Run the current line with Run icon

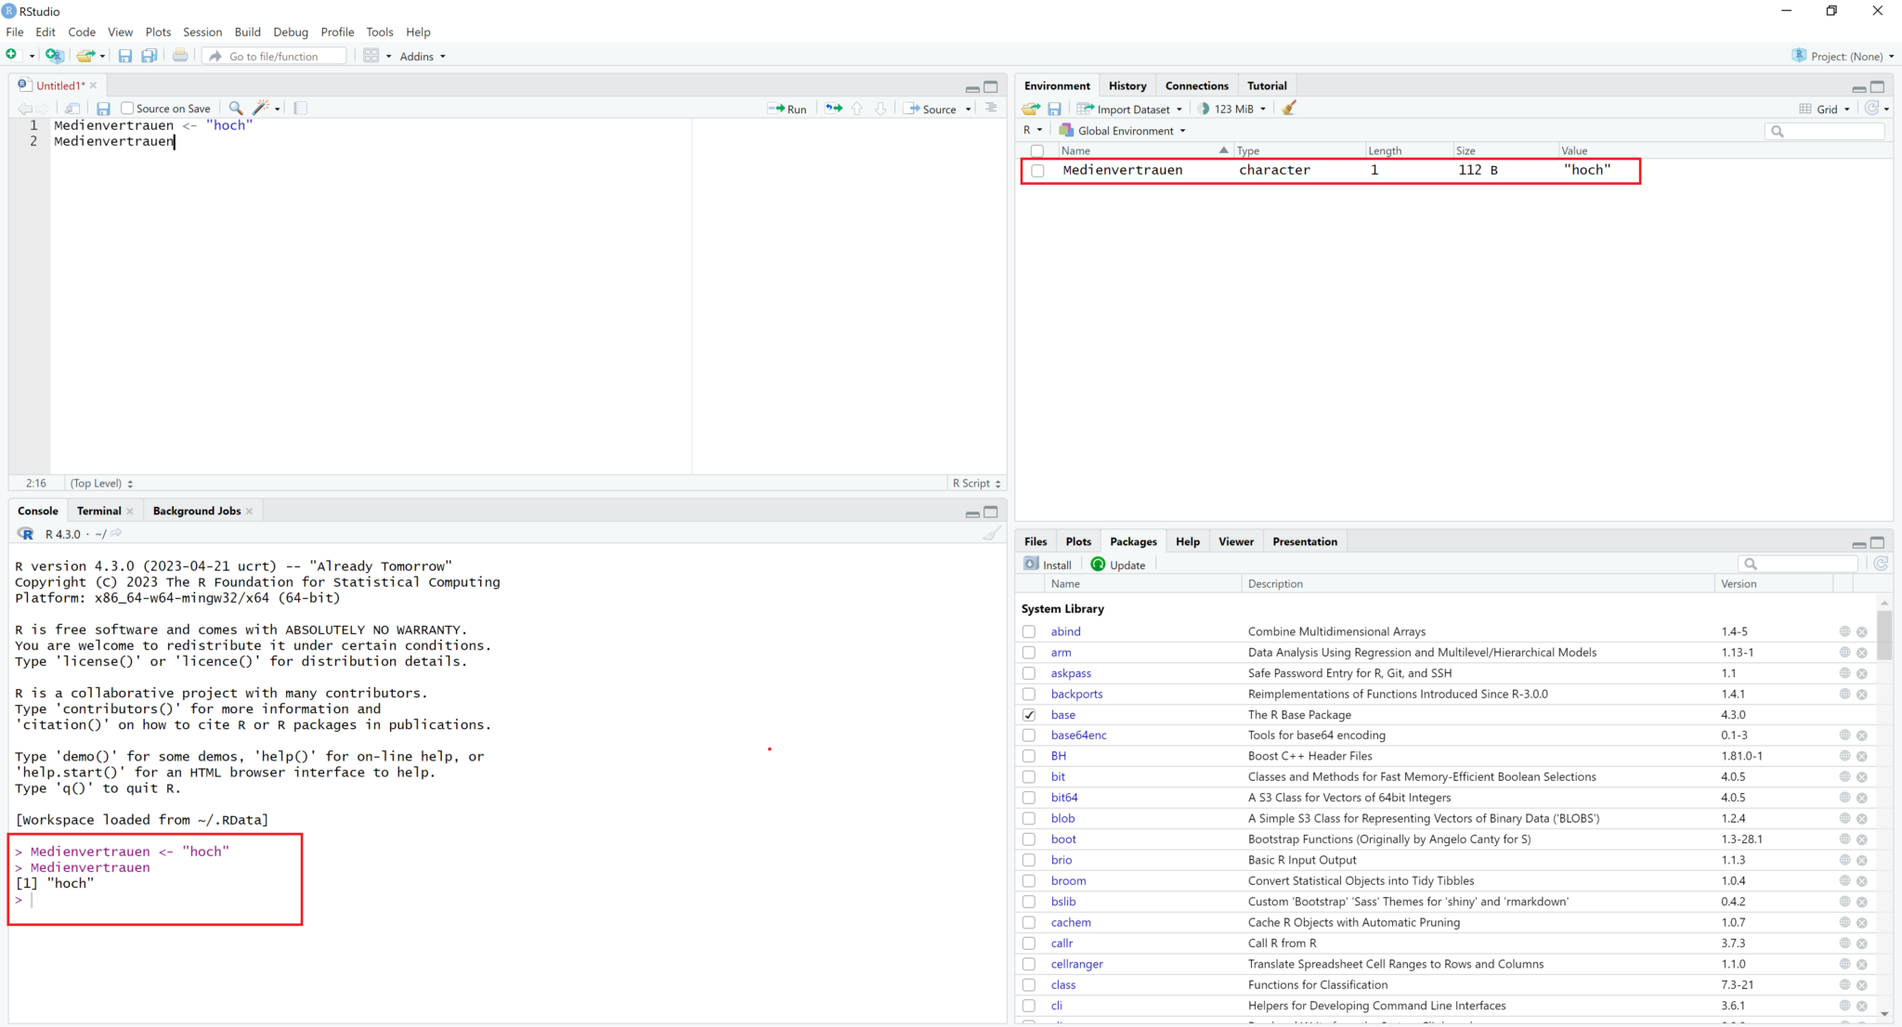tap(787, 109)
